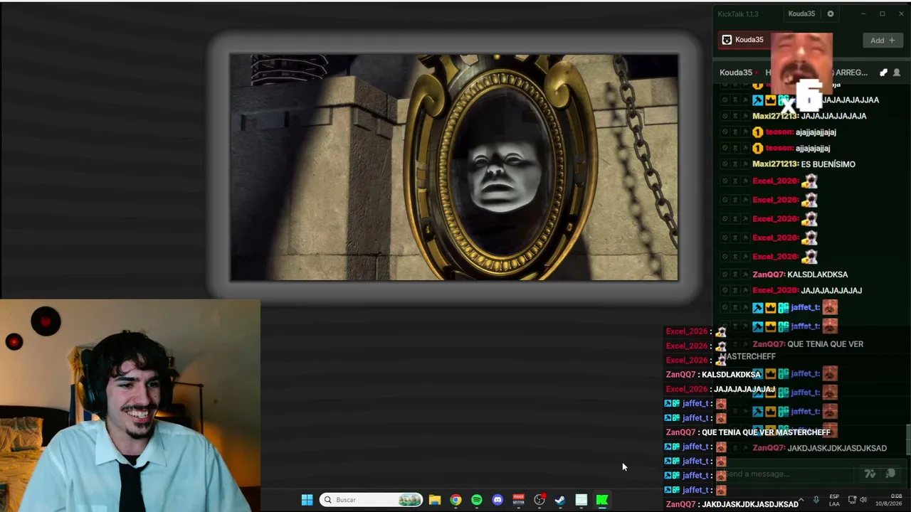911x512 pixels.
Task: Open Steam from the taskbar
Action: (x=560, y=500)
